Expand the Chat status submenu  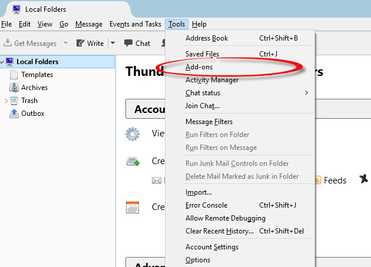[306, 93]
